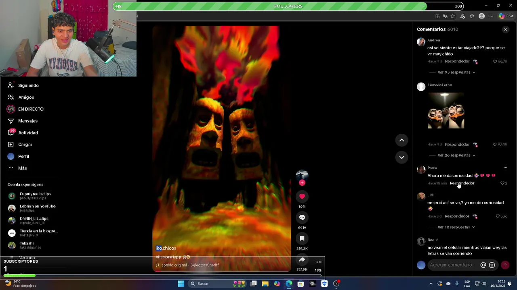
Task: Open the emoji picker in comment box
Action: 492,265
